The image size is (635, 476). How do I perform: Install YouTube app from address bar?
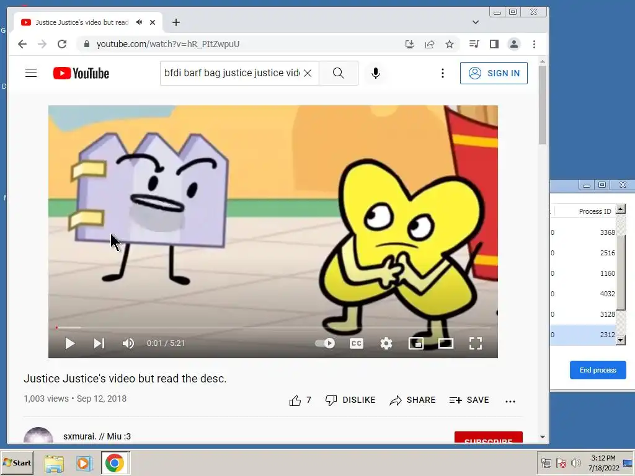pyautogui.click(x=410, y=44)
